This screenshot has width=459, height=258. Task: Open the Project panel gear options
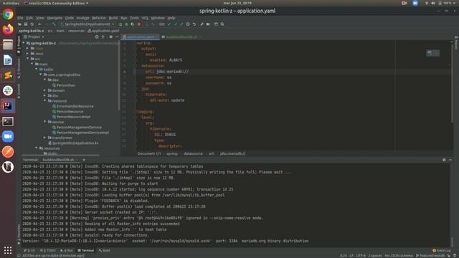110,37
